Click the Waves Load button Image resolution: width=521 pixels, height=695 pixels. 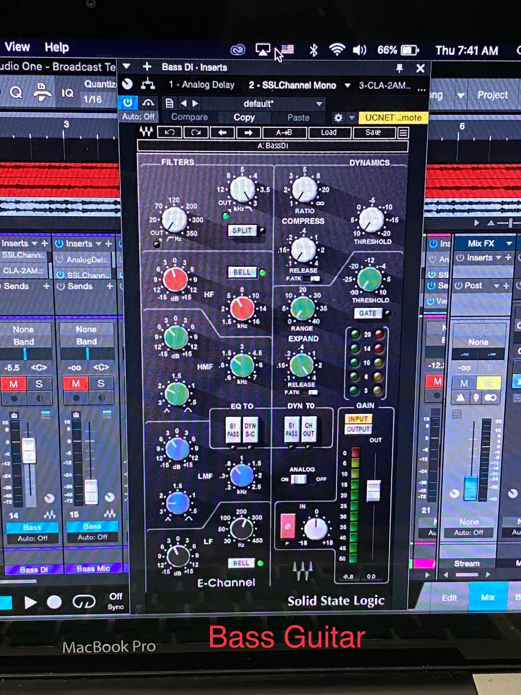click(x=329, y=132)
